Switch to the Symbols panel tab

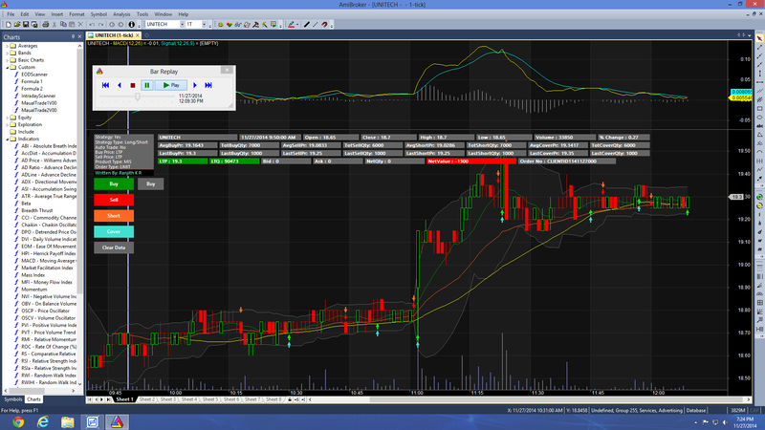click(13, 399)
